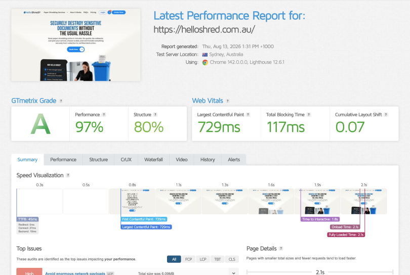
Task: Filter top issues by FCP
Action: point(188,259)
